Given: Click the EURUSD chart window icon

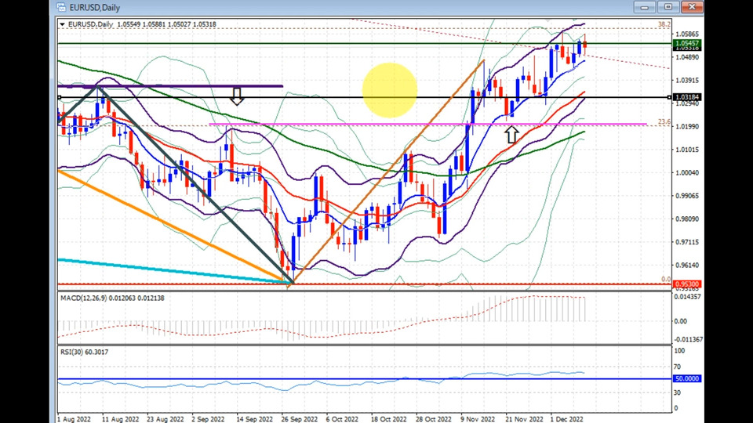Looking at the screenshot, I should (x=61, y=7).
